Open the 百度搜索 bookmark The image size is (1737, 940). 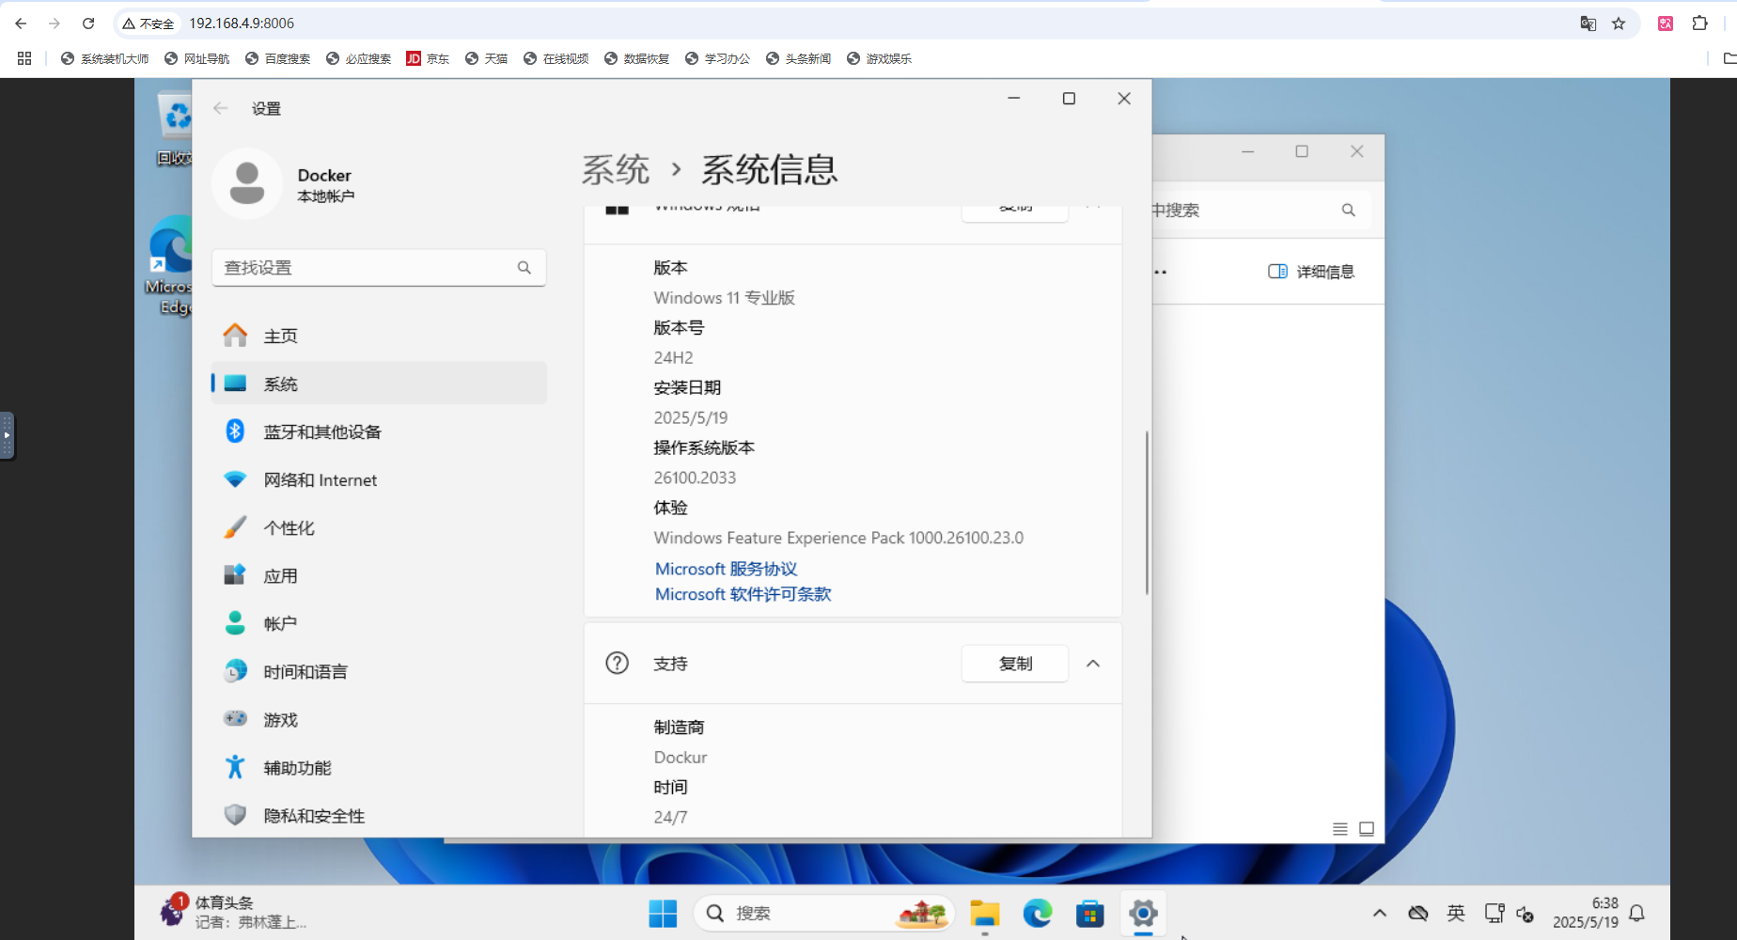tap(277, 58)
